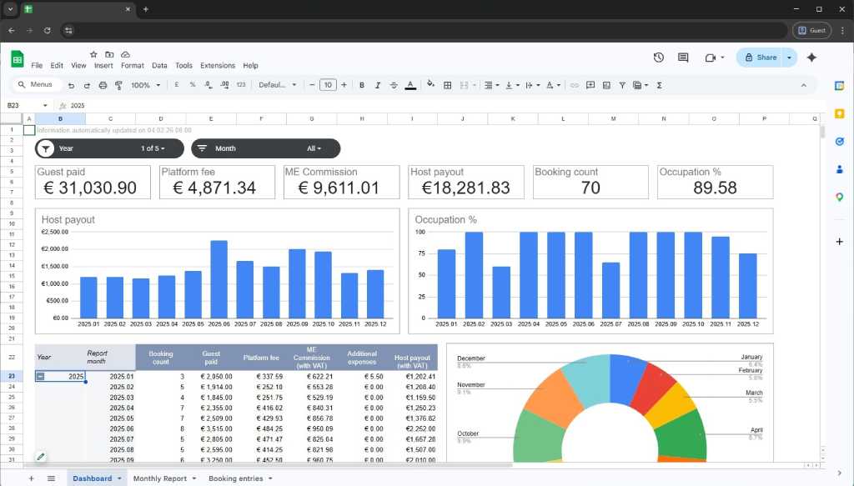The height and width of the screenshot is (486, 854).
Task: Reload the browser page
Action: (48, 31)
